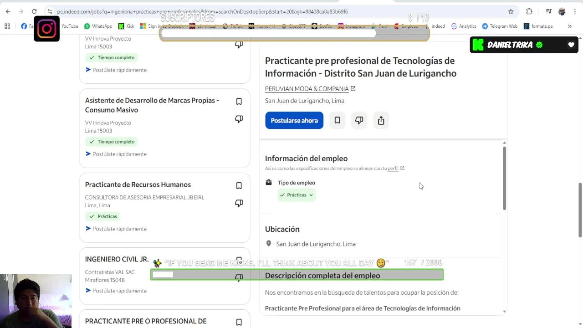Open PERUVIAN MODA & COMPANIA company link

tap(310, 88)
